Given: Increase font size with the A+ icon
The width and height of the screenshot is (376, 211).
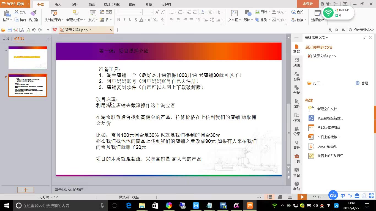Looking at the screenshot, I should [157, 12].
